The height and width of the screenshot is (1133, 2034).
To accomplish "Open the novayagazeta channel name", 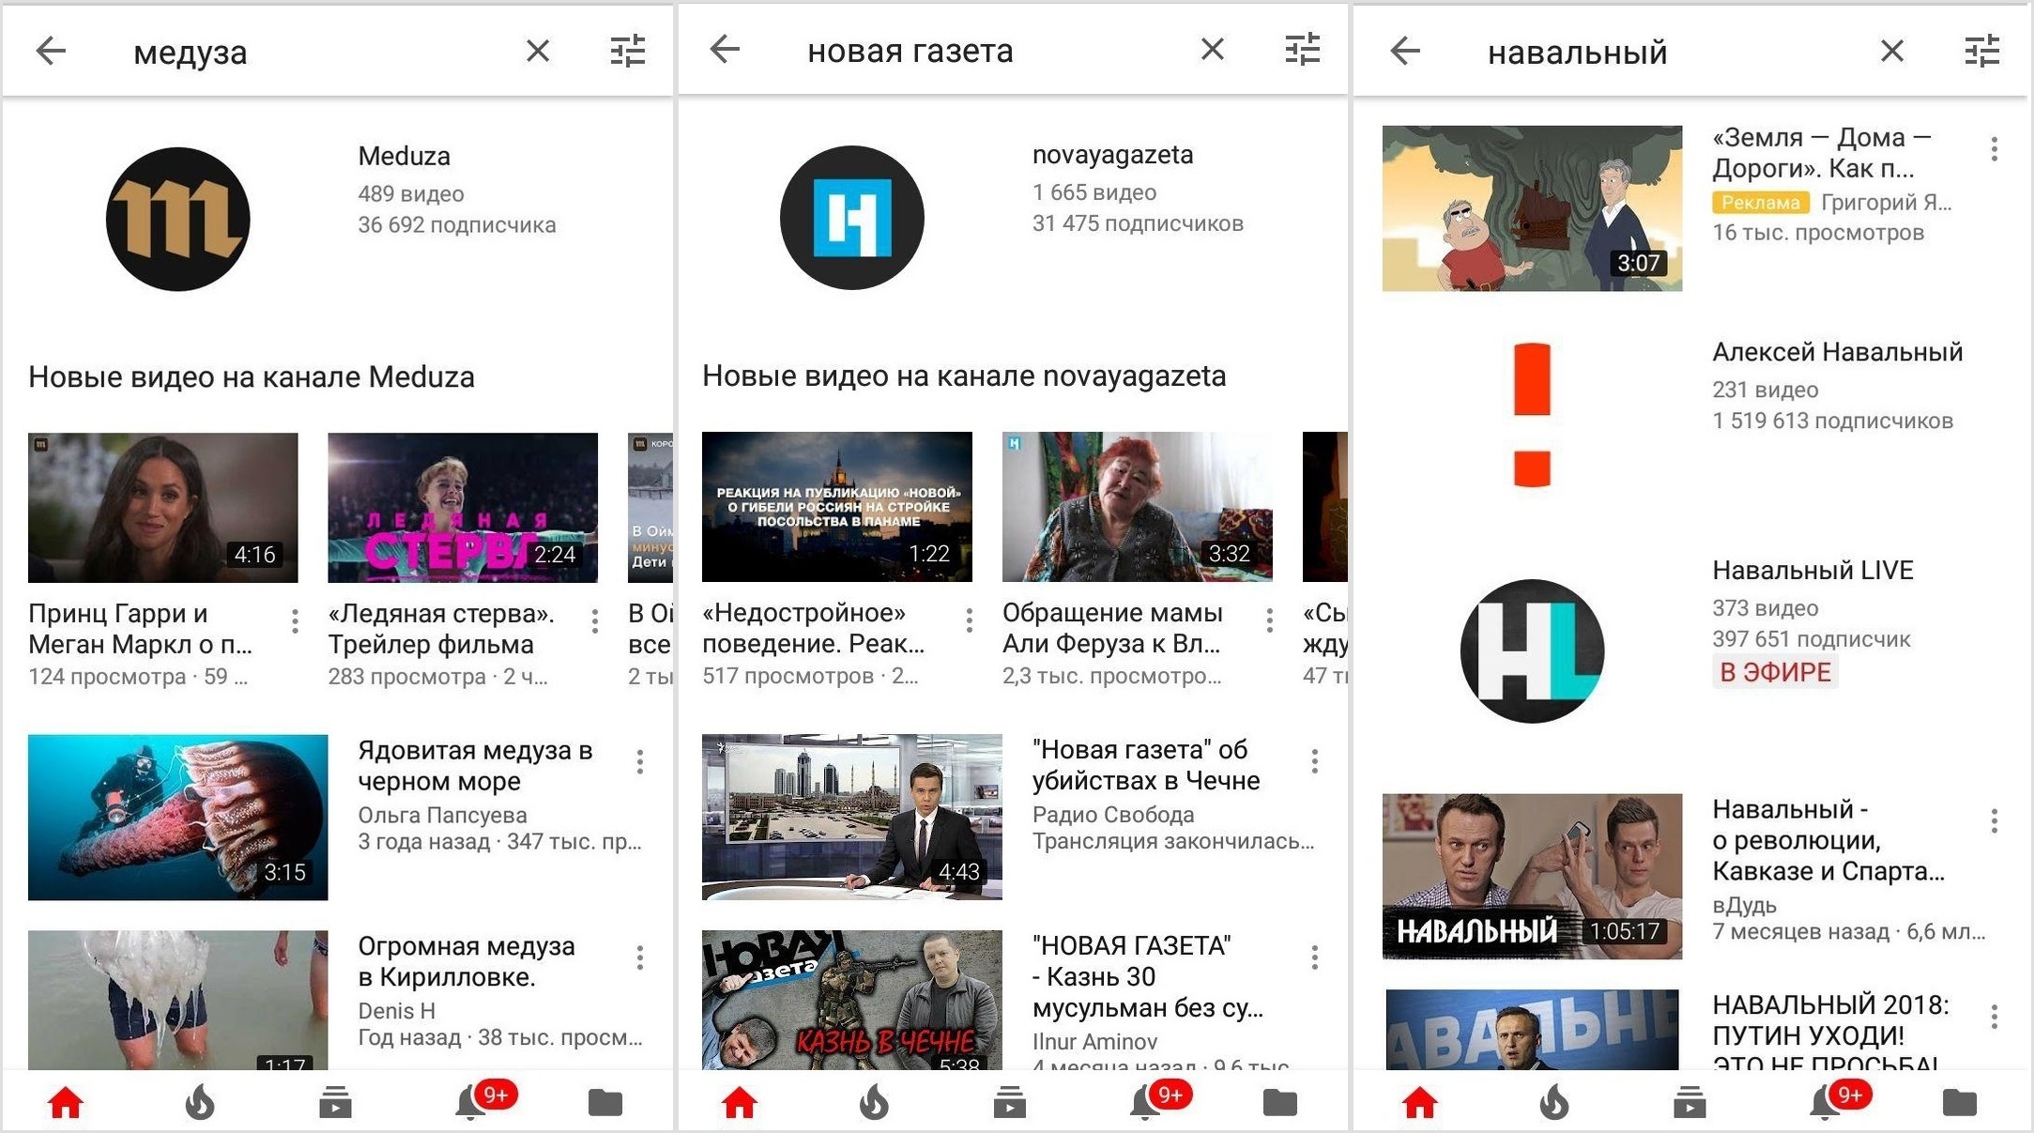I will click(x=1112, y=155).
